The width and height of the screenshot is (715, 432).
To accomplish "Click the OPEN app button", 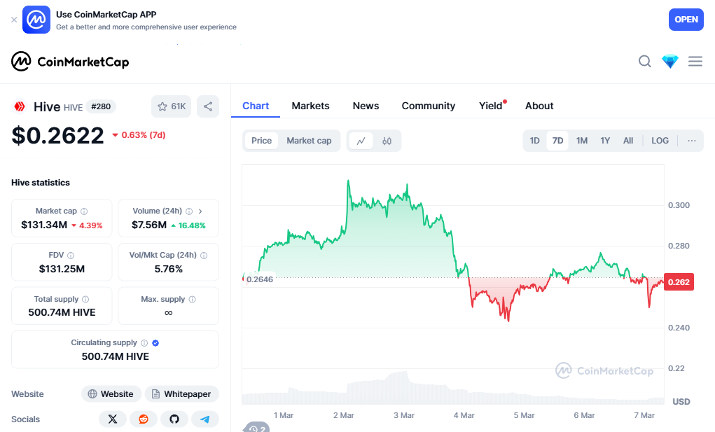I will [x=686, y=20].
